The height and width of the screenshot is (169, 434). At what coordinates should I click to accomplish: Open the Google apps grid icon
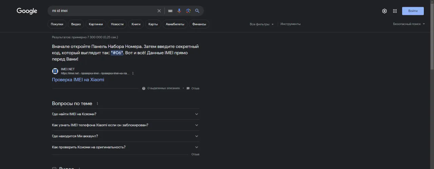pos(395,11)
